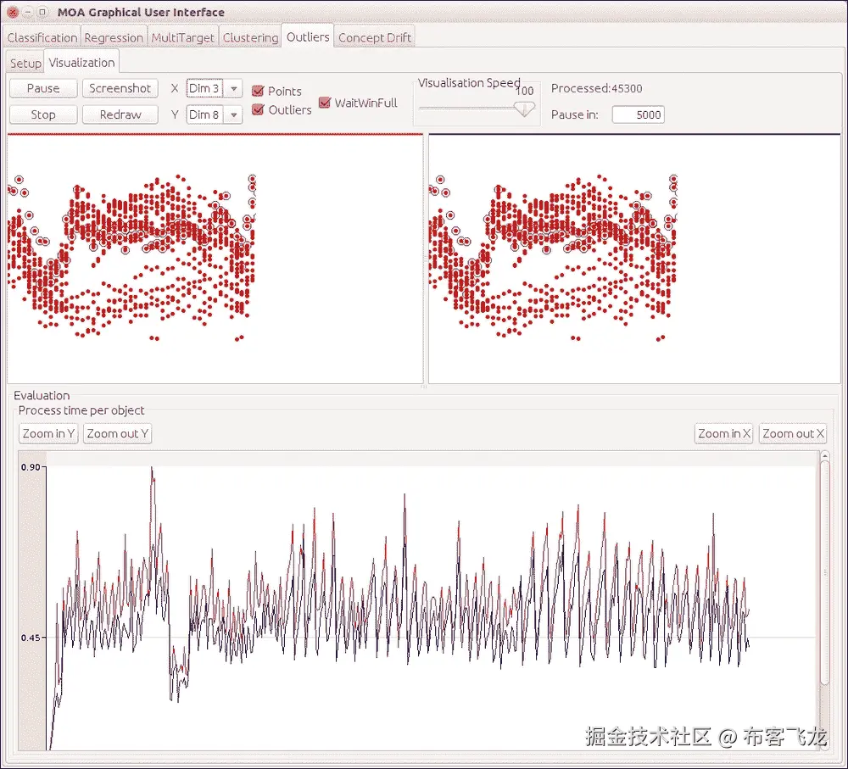Minimize the MOA window

pyautogui.click(x=28, y=12)
